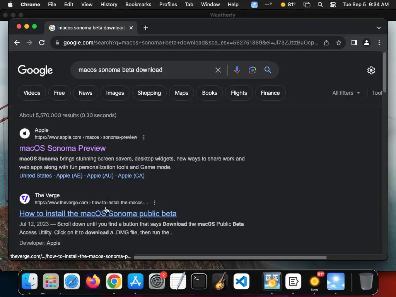Image resolution: width=396 pixels, height=297 pixels.
Task: Open the Window menu
Action: tap(210, 5)
